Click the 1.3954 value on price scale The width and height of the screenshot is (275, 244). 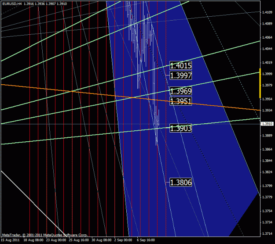[267, 99]
